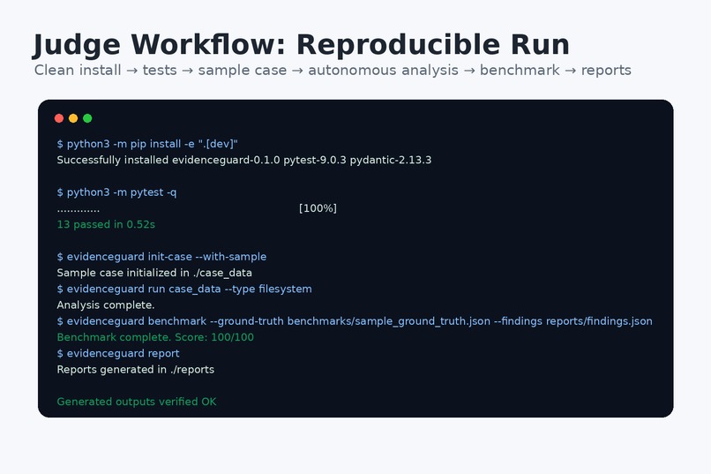Select 'Benchmark complete. Score: 100/100' line
This screenshot has height=474, width=711.
click(x=155, y=337)
